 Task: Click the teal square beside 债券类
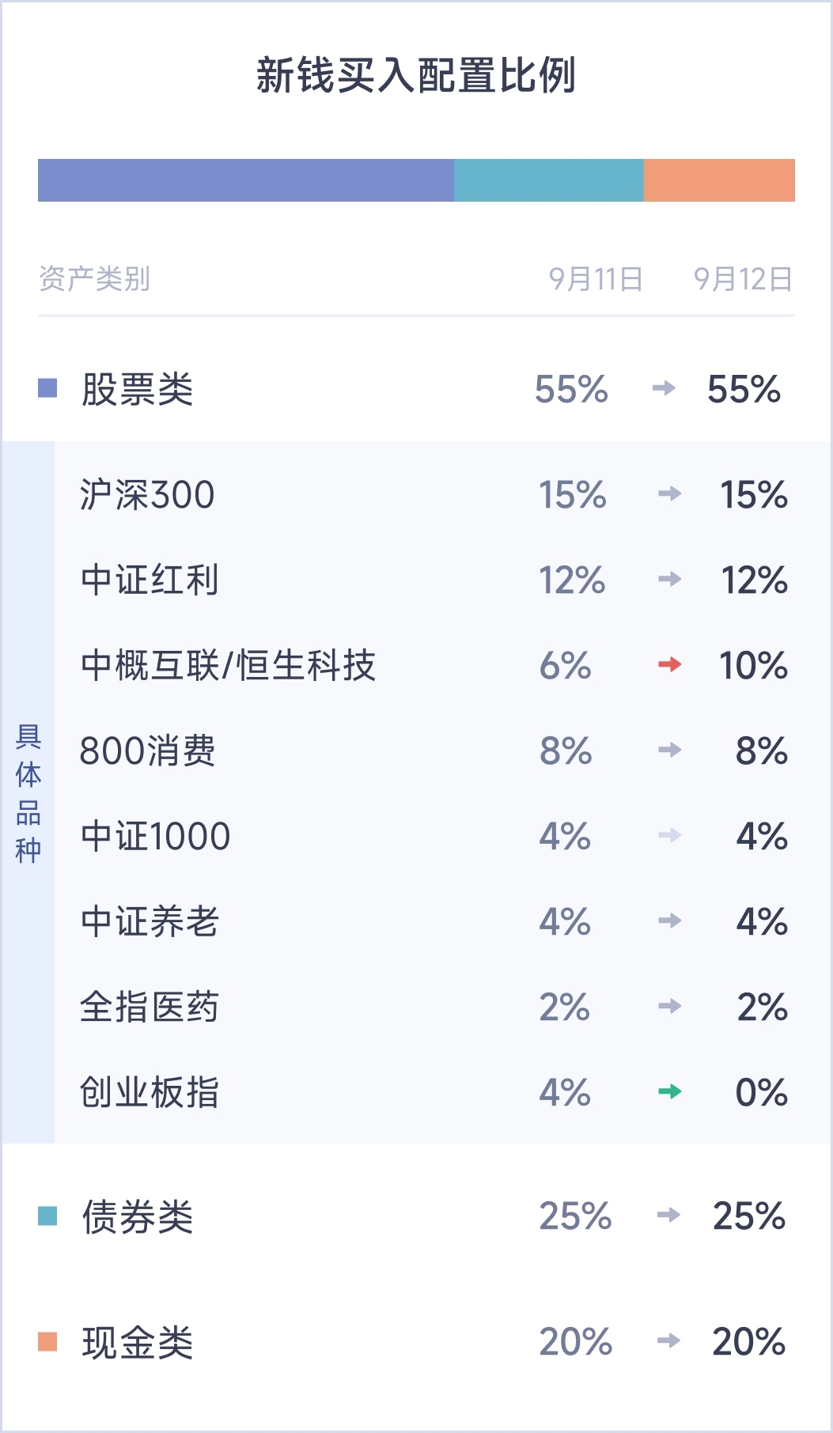[x=47, y=1216]
